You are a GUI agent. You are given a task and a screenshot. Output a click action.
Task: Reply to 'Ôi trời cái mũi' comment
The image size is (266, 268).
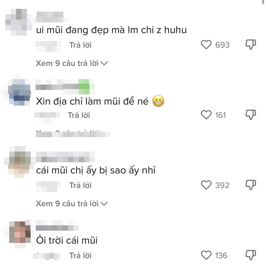coord(80,255)
